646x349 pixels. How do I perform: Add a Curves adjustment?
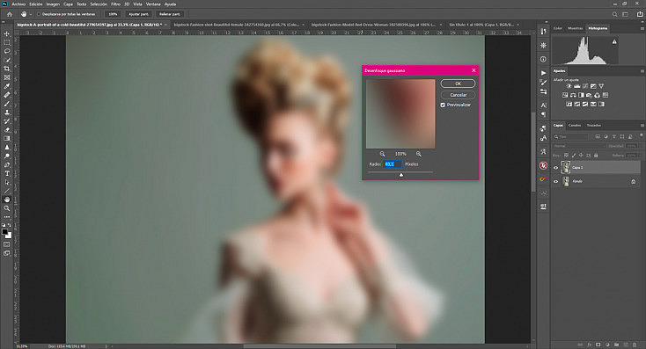(x=585, y=86)
